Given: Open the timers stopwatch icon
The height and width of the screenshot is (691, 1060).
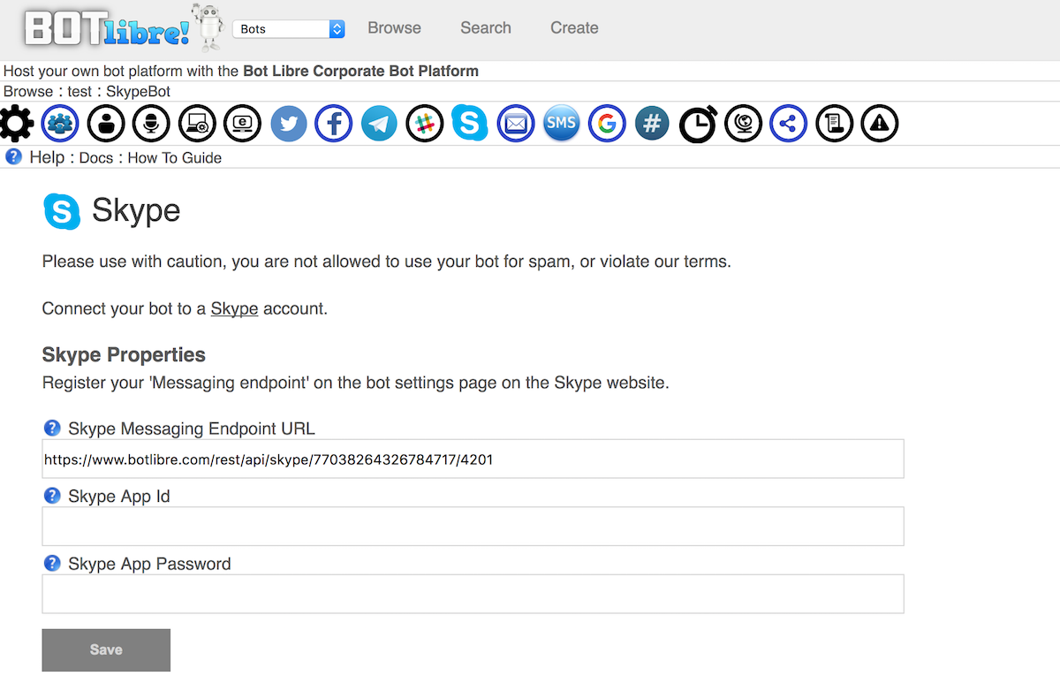Looking at the screenshot, I should pos(698,124).
